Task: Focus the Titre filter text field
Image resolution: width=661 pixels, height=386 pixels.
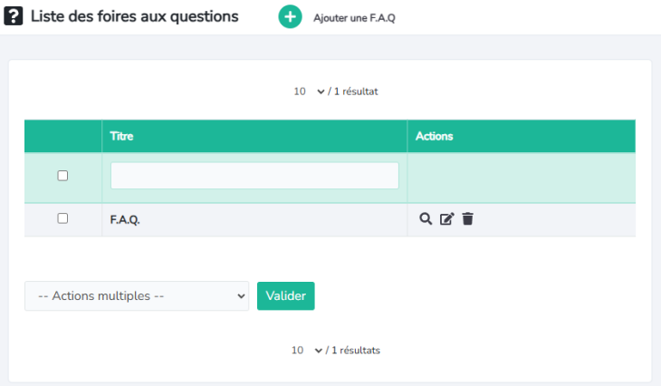Action: [x=254, y=176]
